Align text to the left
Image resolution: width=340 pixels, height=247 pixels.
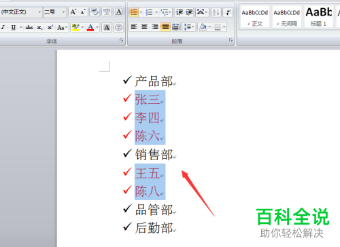134,27
